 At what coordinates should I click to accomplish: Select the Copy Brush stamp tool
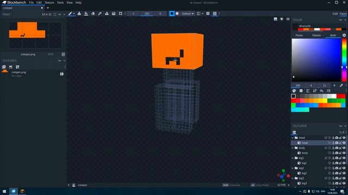point(79,14)
